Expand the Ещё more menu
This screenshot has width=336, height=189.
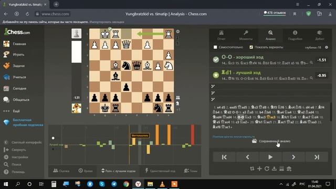pyautogui.click(x=12, y=111)
